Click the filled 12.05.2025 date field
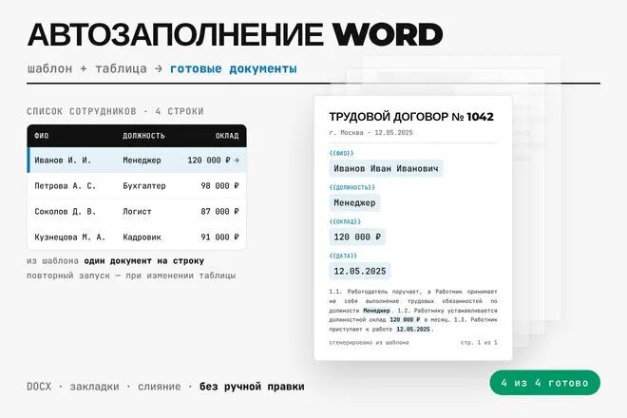The width and height of the screenshot is (627, 418). [x=360, y=271]
